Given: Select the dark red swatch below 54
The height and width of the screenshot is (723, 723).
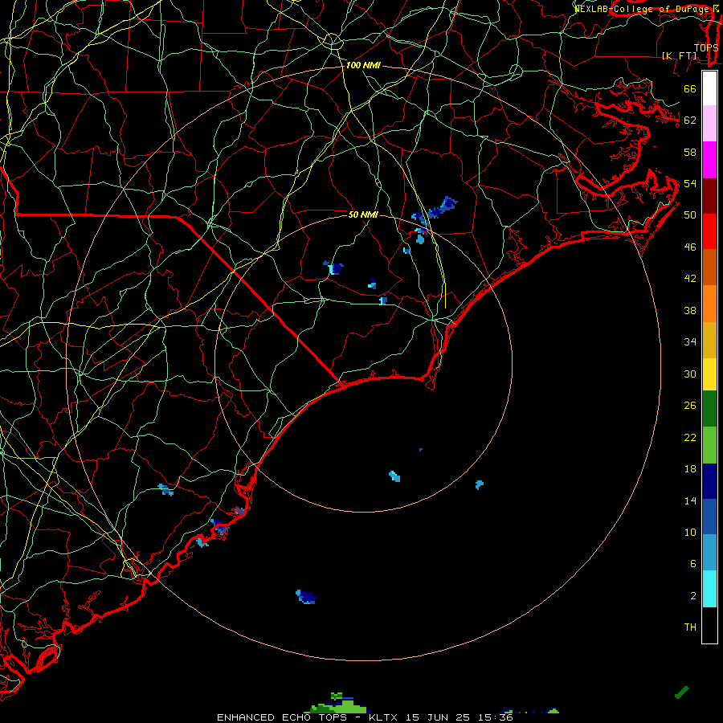Looking at the screenshot, I should coord(709,195).
